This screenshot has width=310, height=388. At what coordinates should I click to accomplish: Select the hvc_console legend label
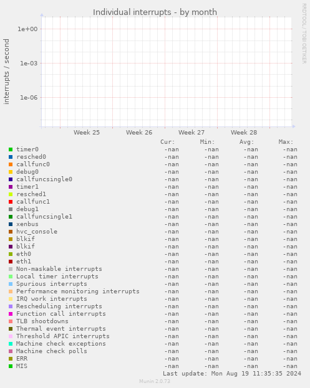37,232
